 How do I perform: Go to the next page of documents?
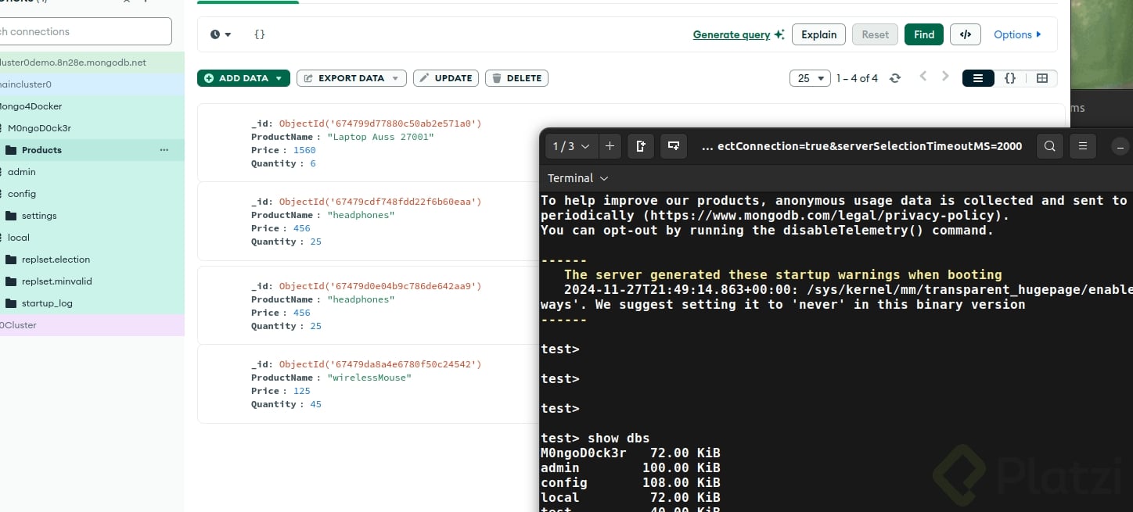pos(945,77)
